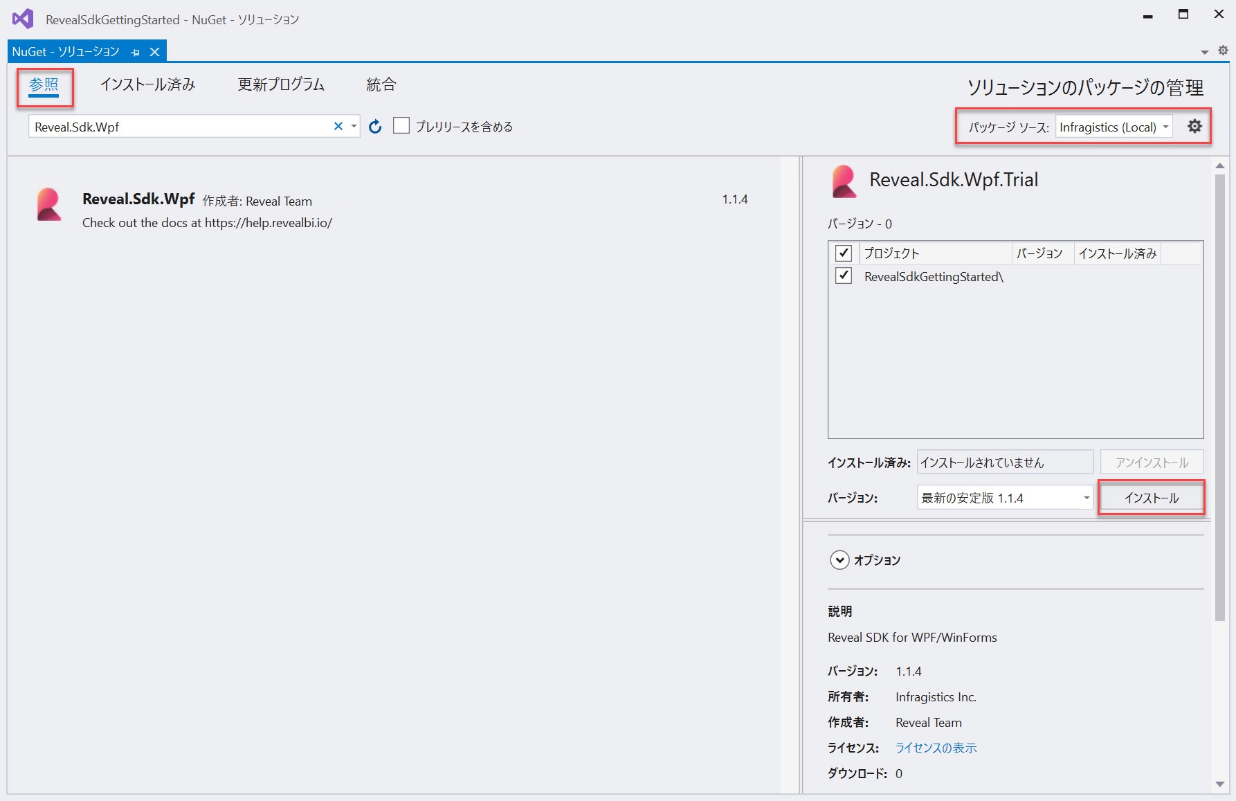The width and height of the screenshot is (1236, 801).
Task: Maximize the Visual Studio window
Action: [x=1183, y=15]
